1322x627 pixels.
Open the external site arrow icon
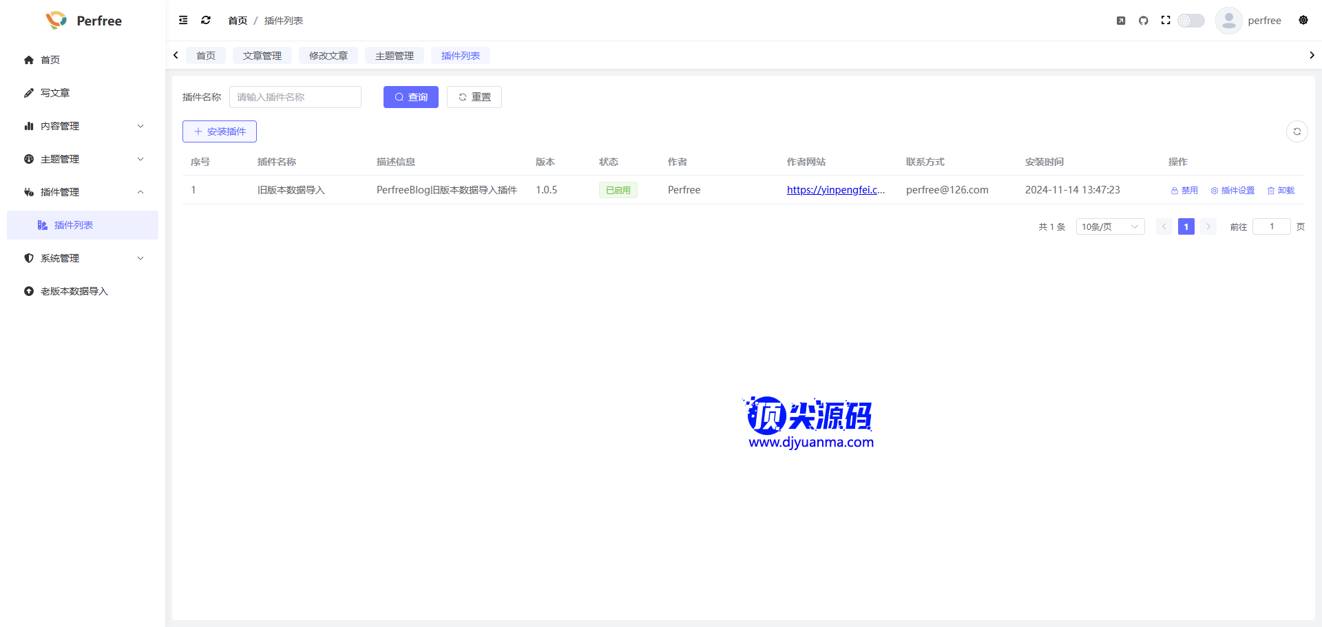tap(1121, 21)
